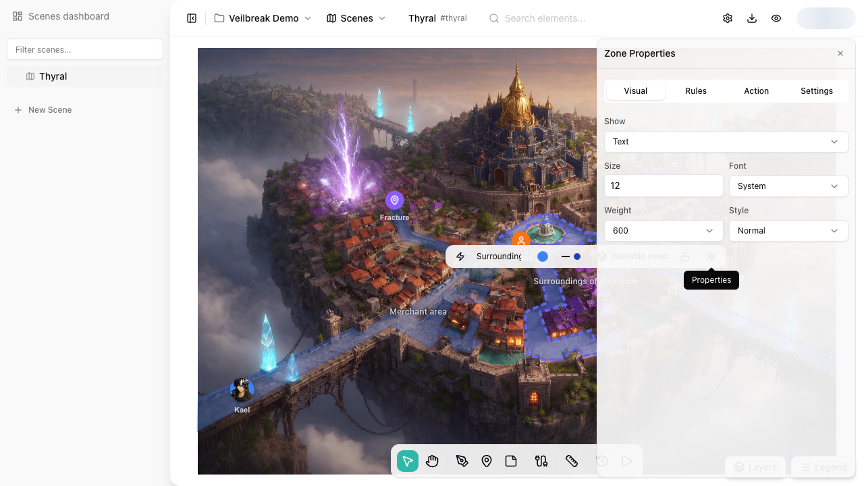Select the ruler measure tool
864x486 pixels.
[572, 461]
